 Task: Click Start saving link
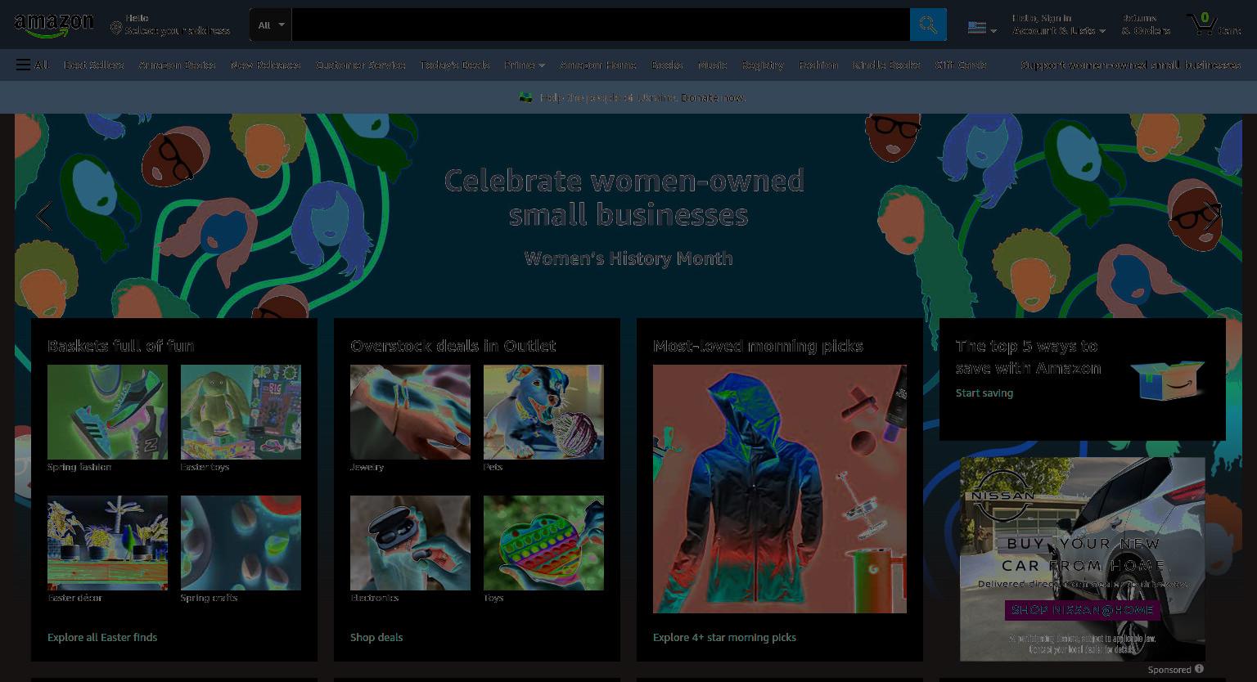(x=984, y=393)
